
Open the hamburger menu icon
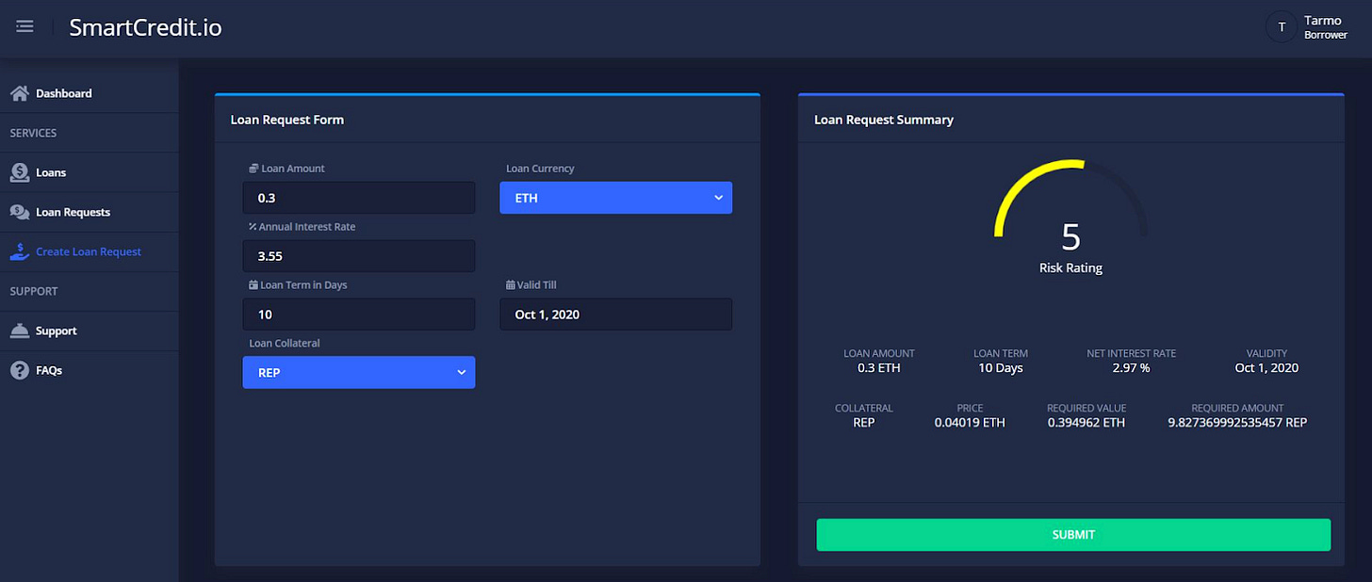[24, 26]
